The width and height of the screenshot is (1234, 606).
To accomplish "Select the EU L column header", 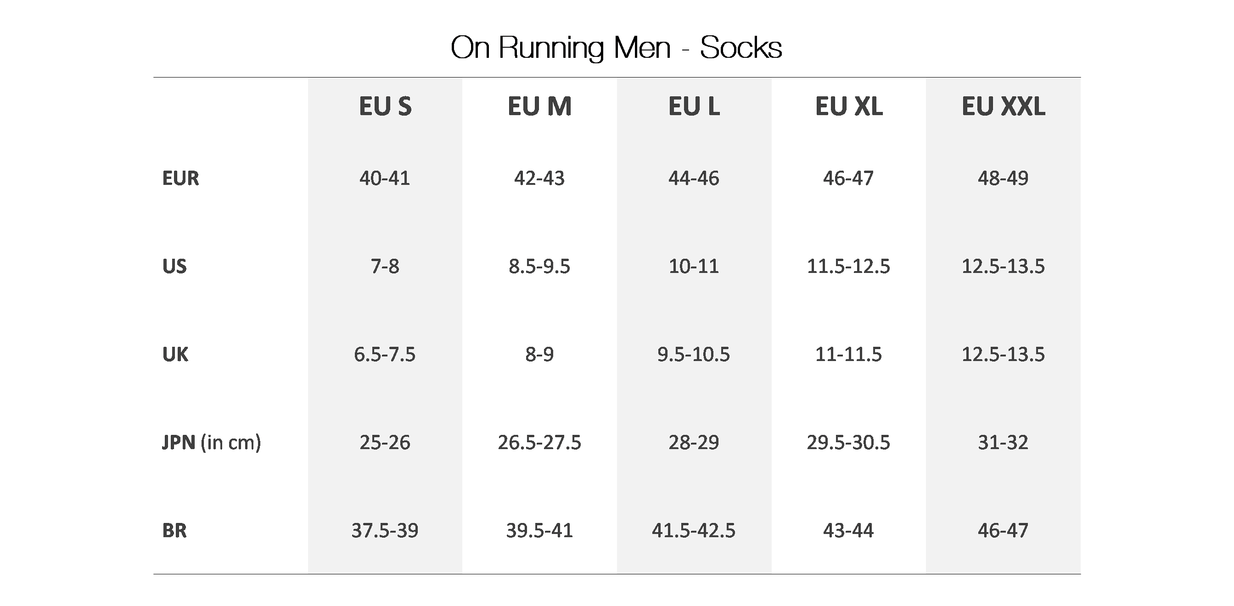I will (x=694, y=106).
